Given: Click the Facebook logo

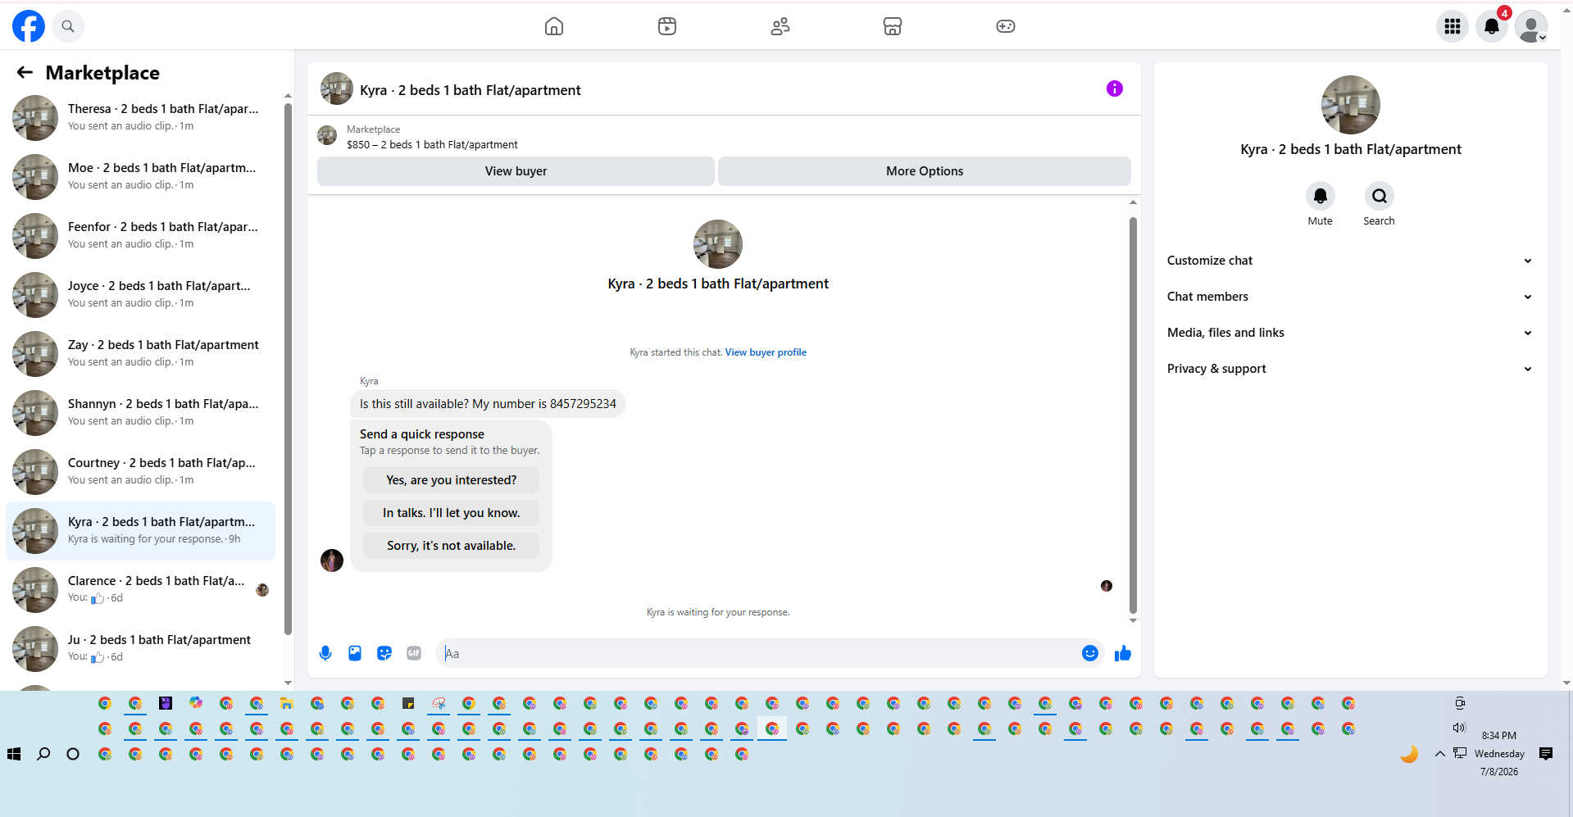Looking at the screenshot, I should point(29,26).
